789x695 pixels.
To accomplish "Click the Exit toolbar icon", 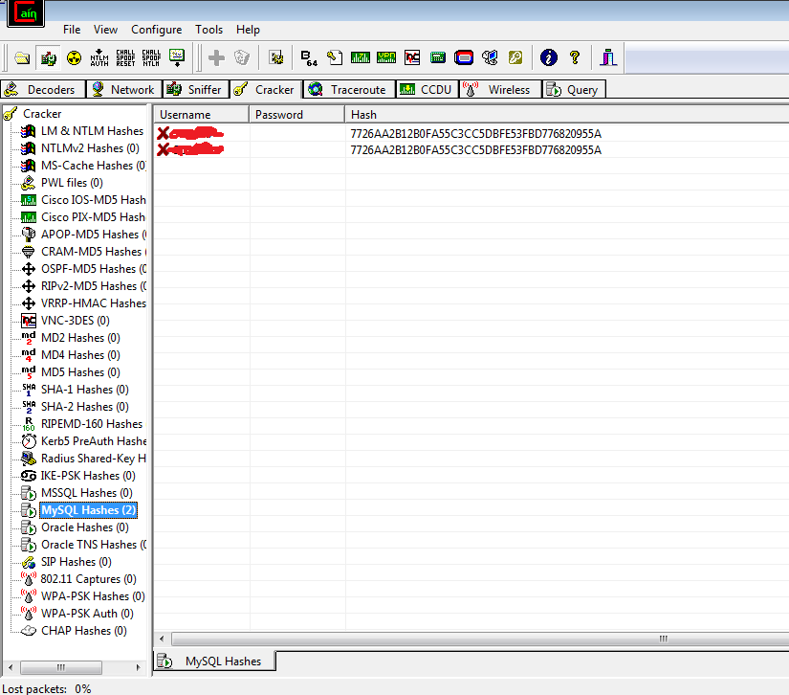I will 608,57.
